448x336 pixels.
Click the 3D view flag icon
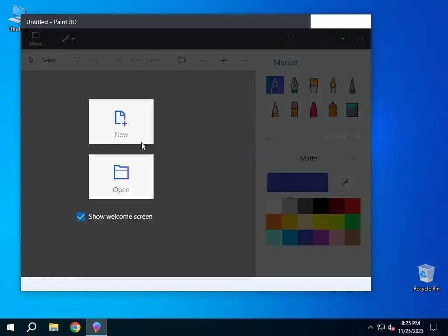pos(182,60)
